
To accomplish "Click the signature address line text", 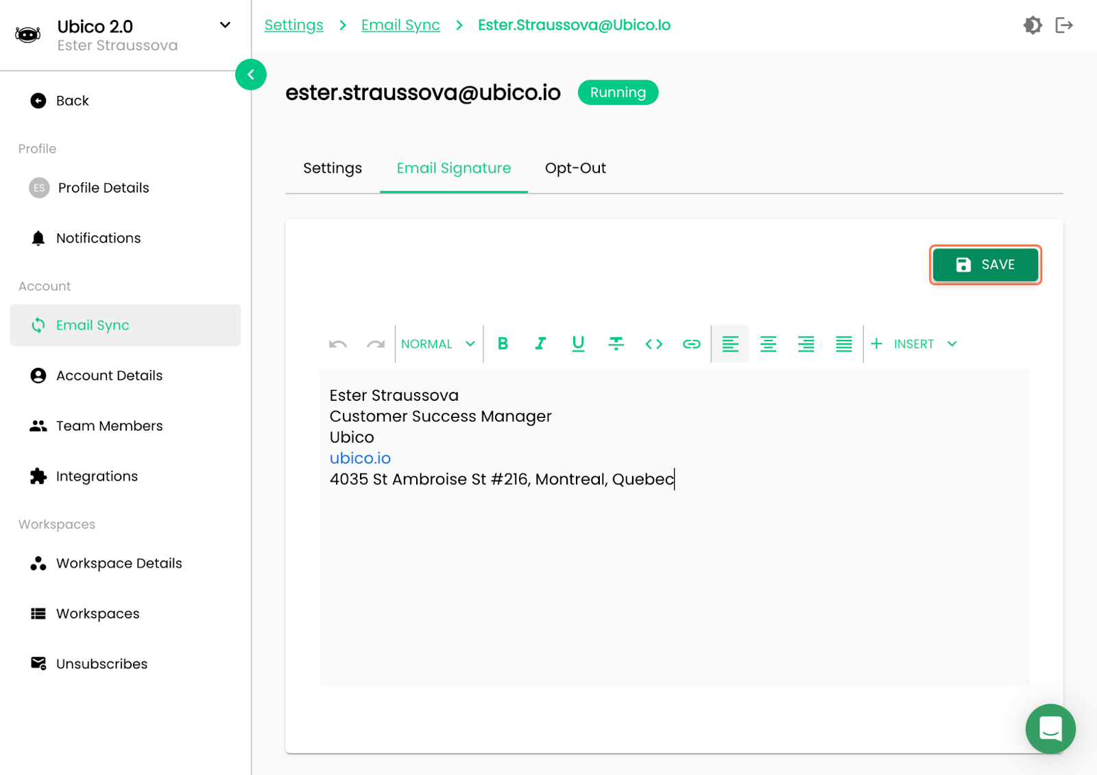I will (502, 479).
